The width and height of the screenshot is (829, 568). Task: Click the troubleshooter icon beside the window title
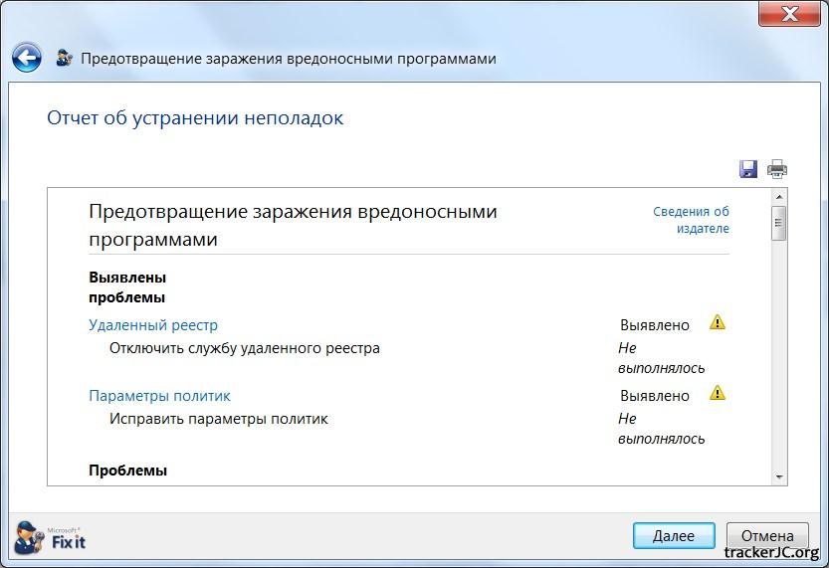[65, 58]
